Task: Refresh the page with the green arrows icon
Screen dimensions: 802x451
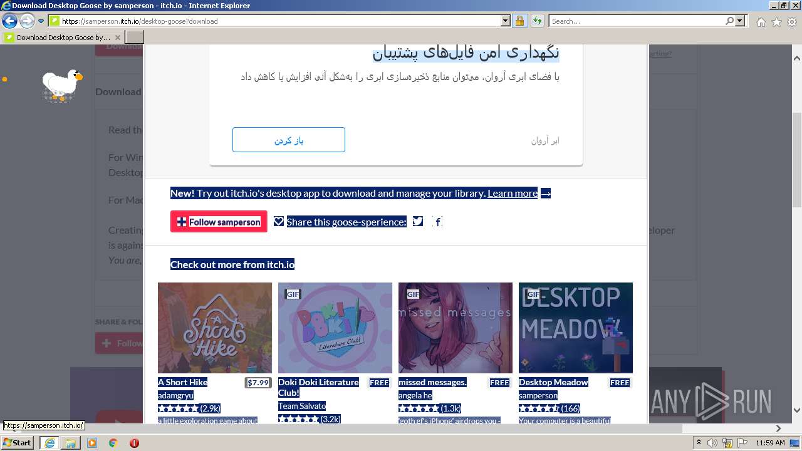Action: (x=537, y=21)
